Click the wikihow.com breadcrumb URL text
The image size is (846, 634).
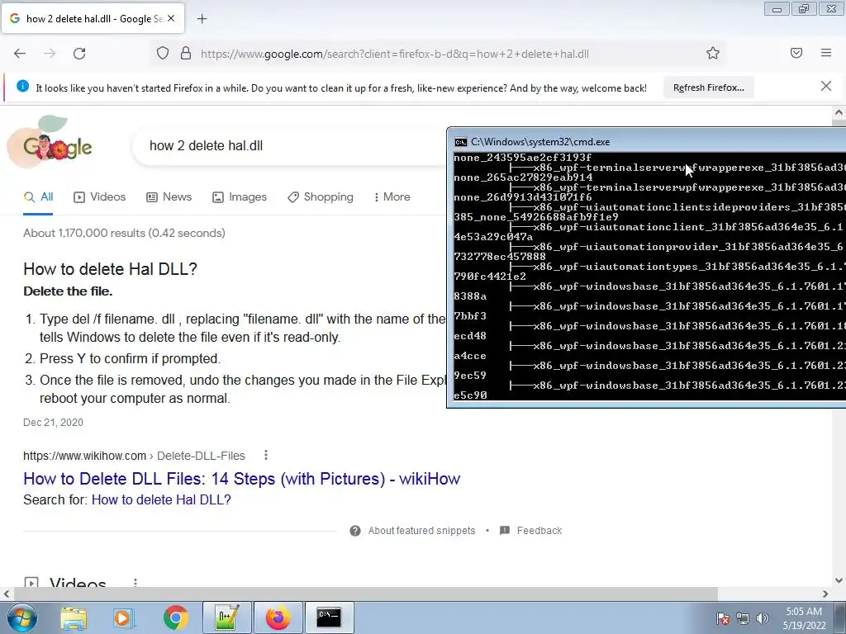tap(85, 456)
